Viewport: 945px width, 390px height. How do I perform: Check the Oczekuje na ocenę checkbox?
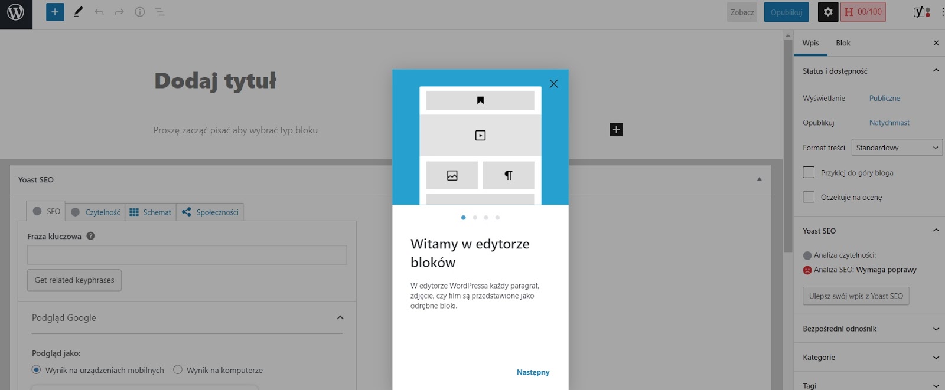tap(809, 197)
